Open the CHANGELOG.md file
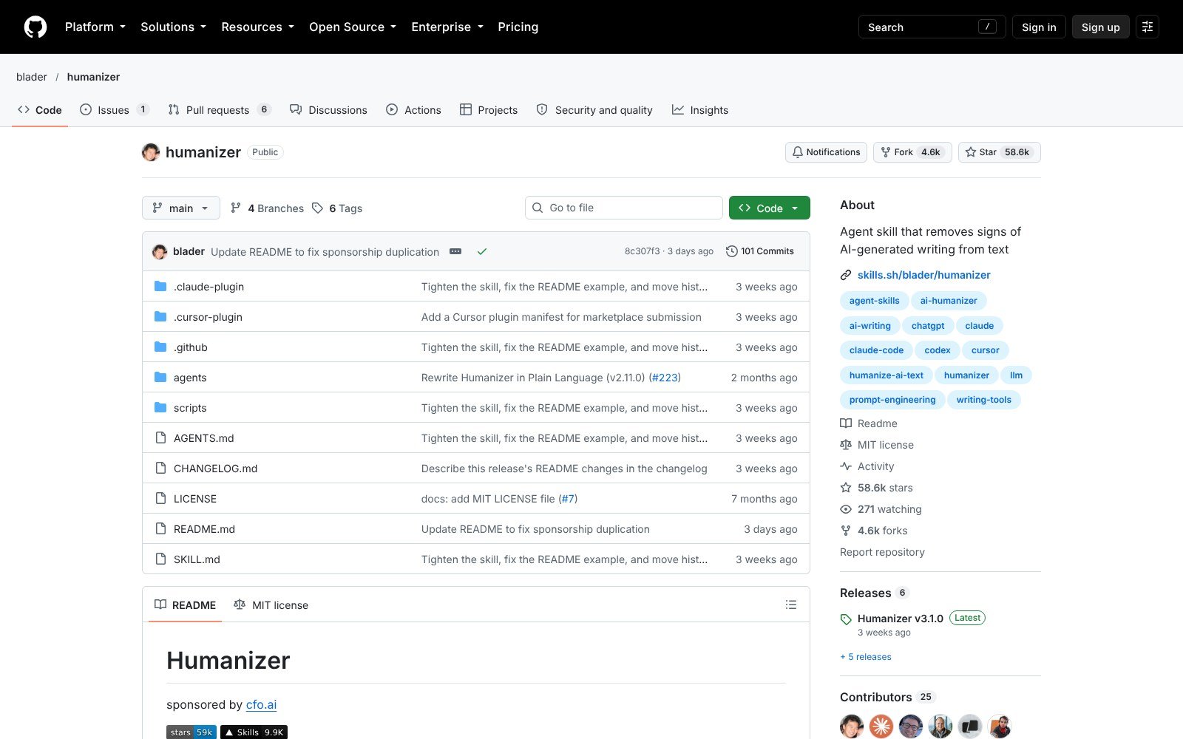 click(x=215, y=469)
